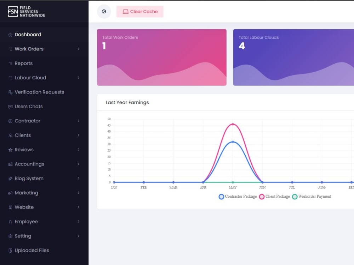Click the Clear Cache button
Image resolution: width=354 pixels, height=265 pixels.
click(x=140, y=12)
